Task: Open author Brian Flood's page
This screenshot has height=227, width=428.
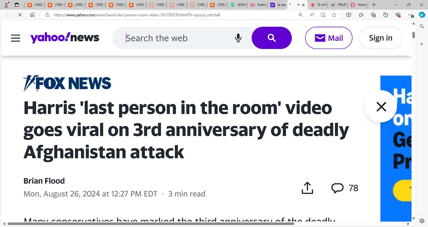Action: point(44,181)
